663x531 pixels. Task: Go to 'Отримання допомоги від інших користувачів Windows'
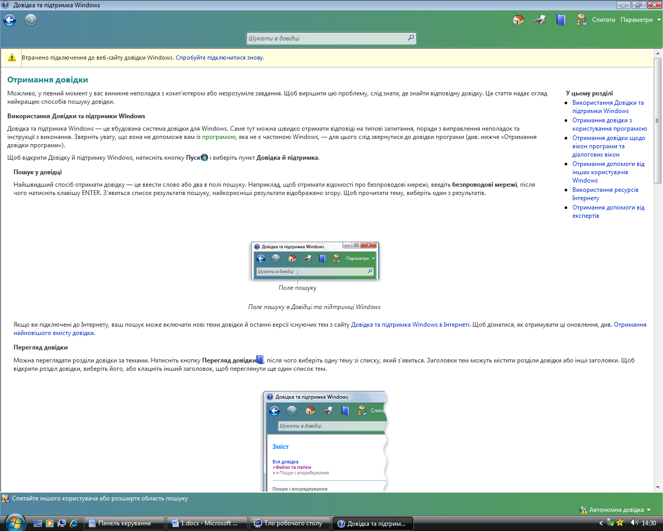coord(608,172)
